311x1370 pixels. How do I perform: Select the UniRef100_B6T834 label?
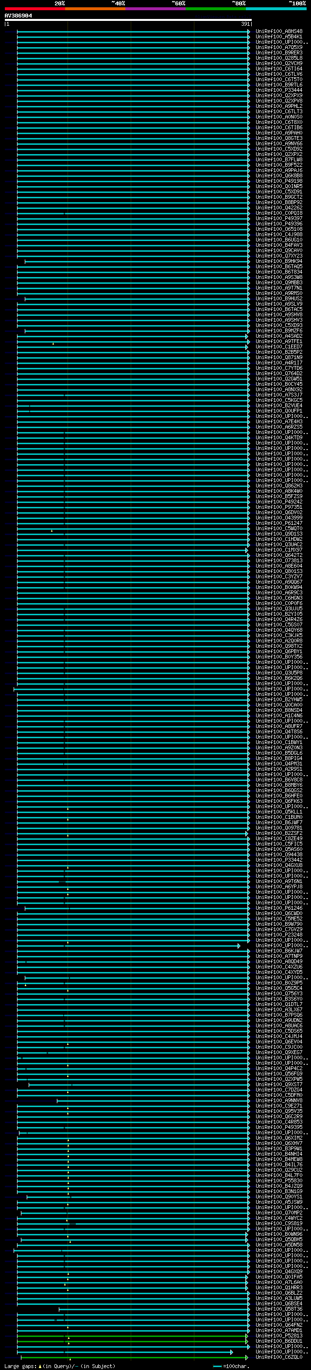(x=279, y=272)
